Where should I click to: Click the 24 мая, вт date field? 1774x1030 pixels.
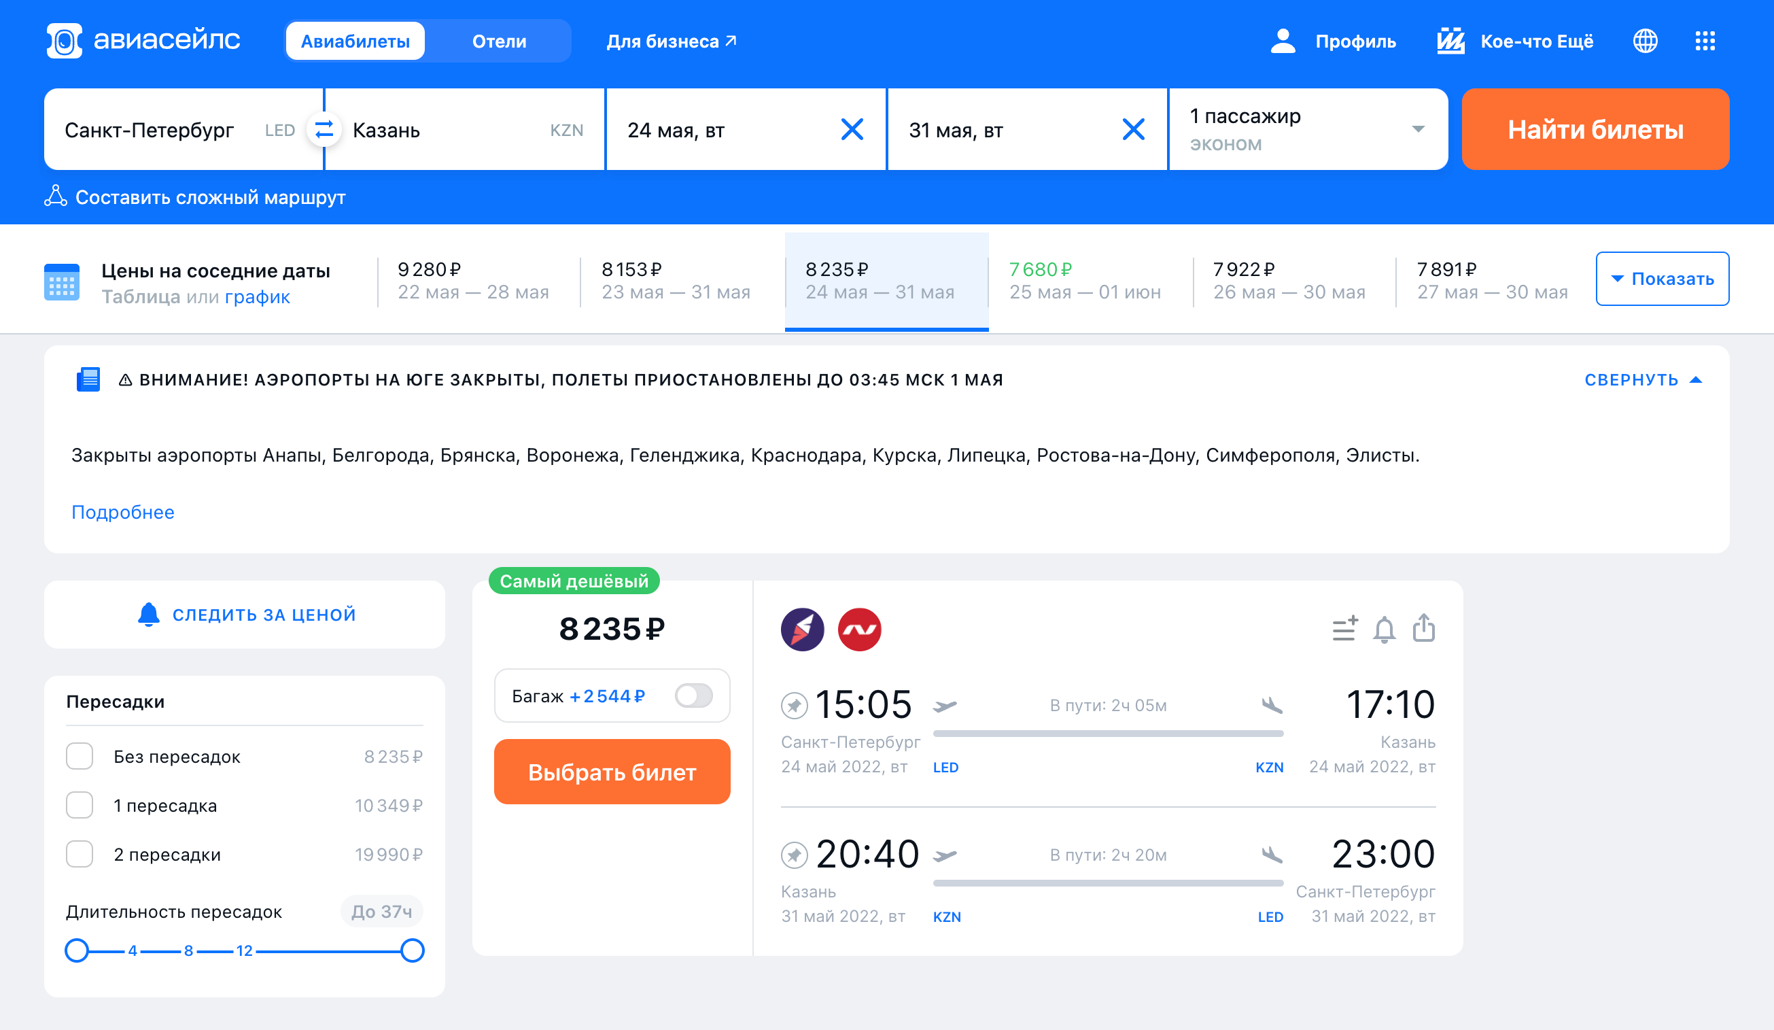click(x=746, y=130)
